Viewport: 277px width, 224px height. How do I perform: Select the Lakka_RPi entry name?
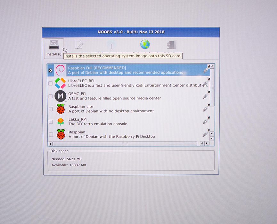(77, 119)
